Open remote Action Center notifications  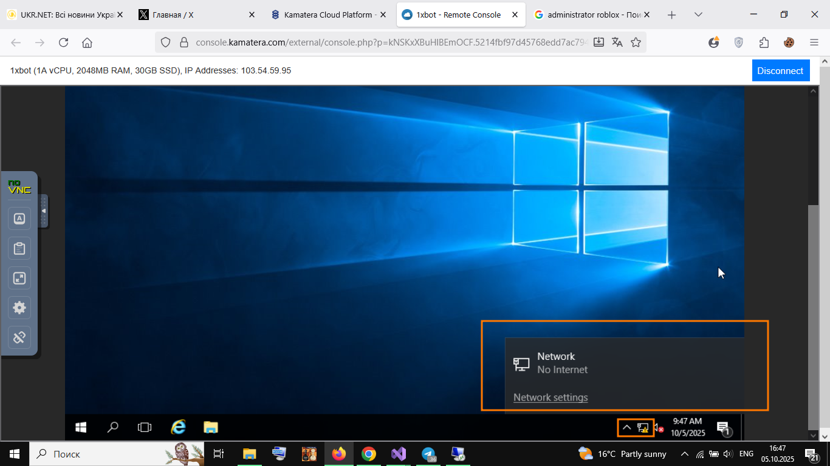pos(723,428)
